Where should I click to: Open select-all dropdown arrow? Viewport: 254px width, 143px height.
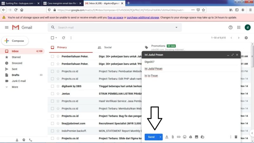tap(56, 38)
